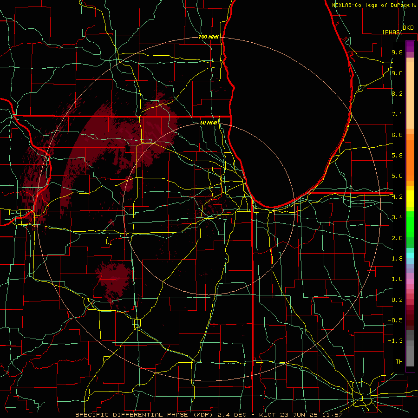Click the TH threshold label

click(399, 362)
